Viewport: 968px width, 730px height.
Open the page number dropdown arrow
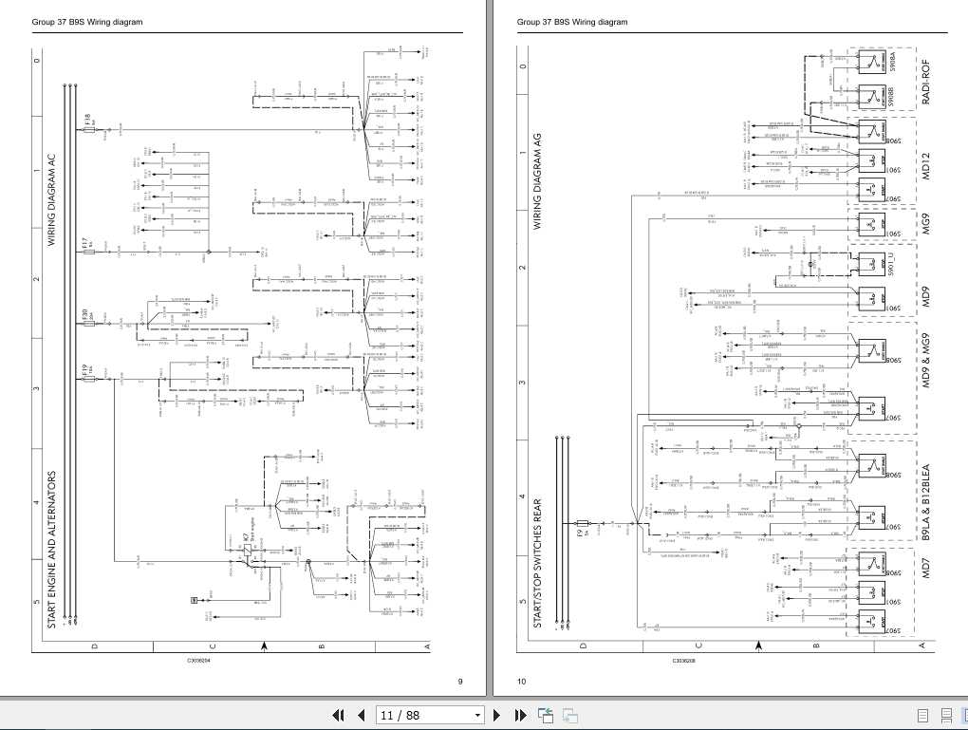[x=478, y=714]
